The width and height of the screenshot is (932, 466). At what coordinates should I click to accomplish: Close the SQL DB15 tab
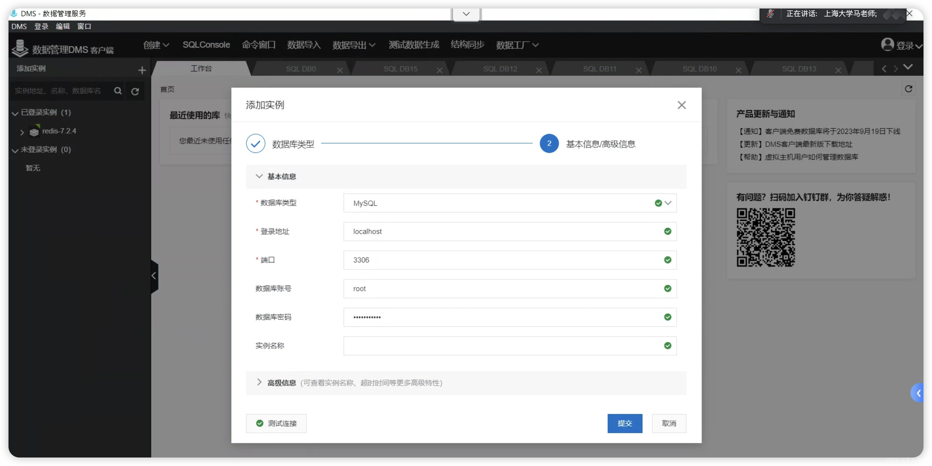pyautogui.click(x=439, y=70)
